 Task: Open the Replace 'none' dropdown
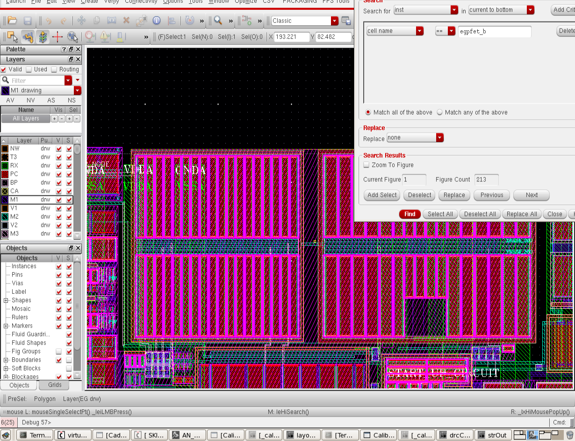pyautogui.click(x=439, y=138)
